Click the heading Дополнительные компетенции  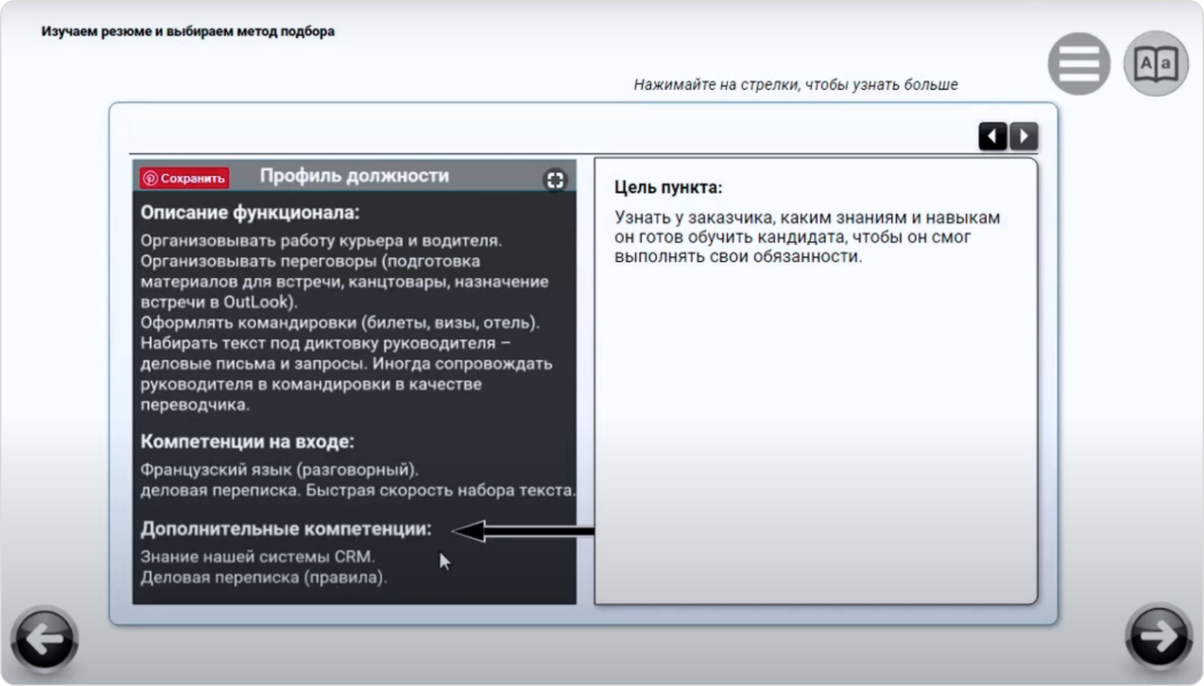tap(285, 529)
